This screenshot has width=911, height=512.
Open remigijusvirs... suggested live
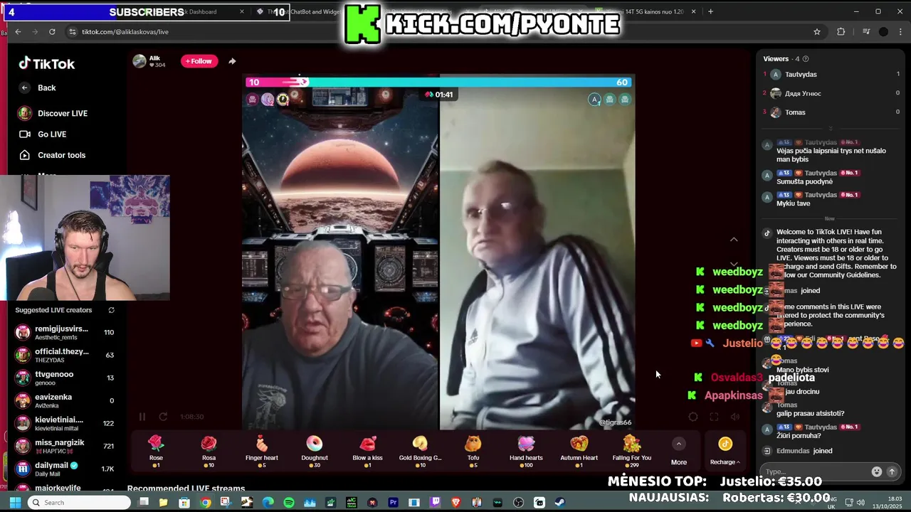click(x=65, y=332)
